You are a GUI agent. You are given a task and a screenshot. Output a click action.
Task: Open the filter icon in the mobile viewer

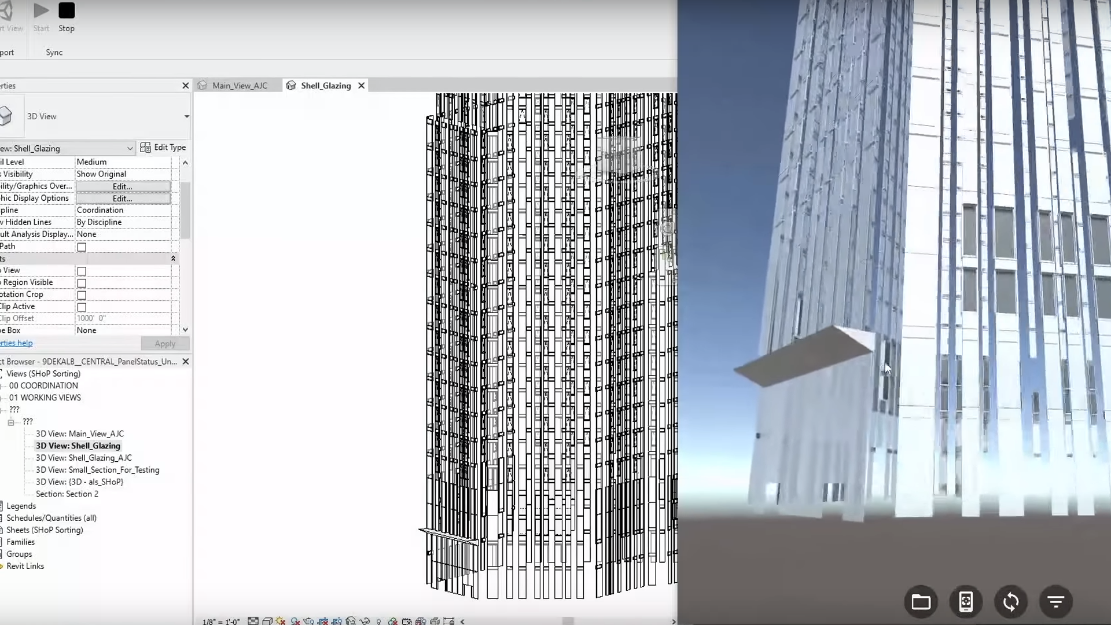coord(1056,602)
